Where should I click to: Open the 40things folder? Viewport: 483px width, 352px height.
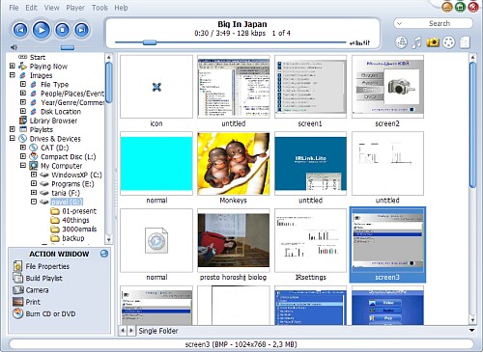coord(75,220)
